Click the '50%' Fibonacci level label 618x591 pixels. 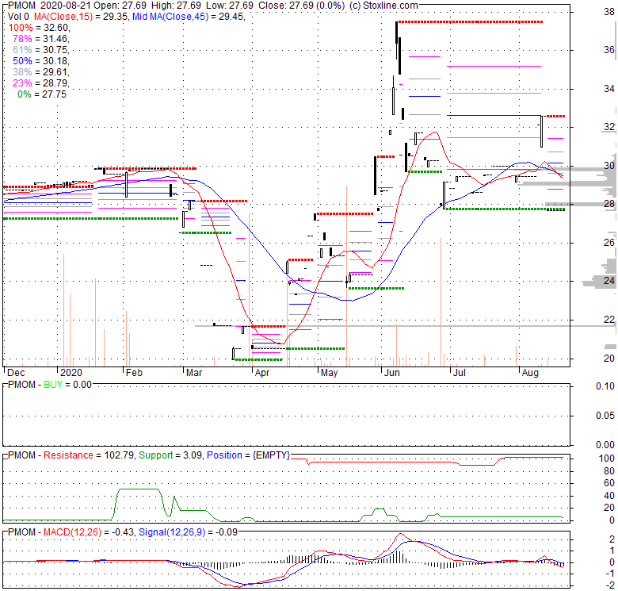tap(22, 61)
